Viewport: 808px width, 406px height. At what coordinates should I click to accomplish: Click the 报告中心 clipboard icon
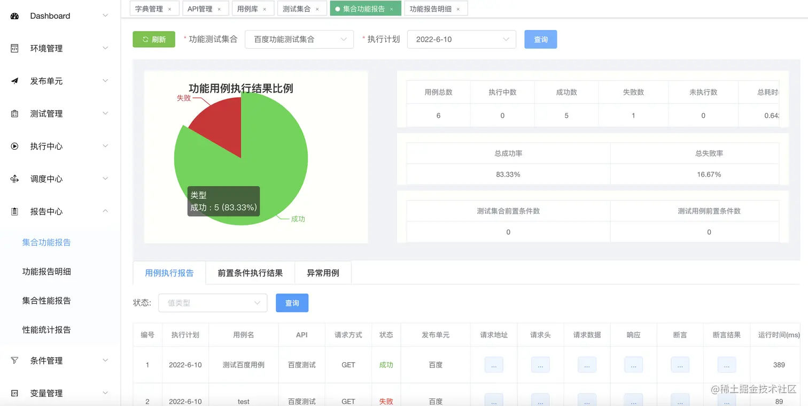click(x=15, y=212)
